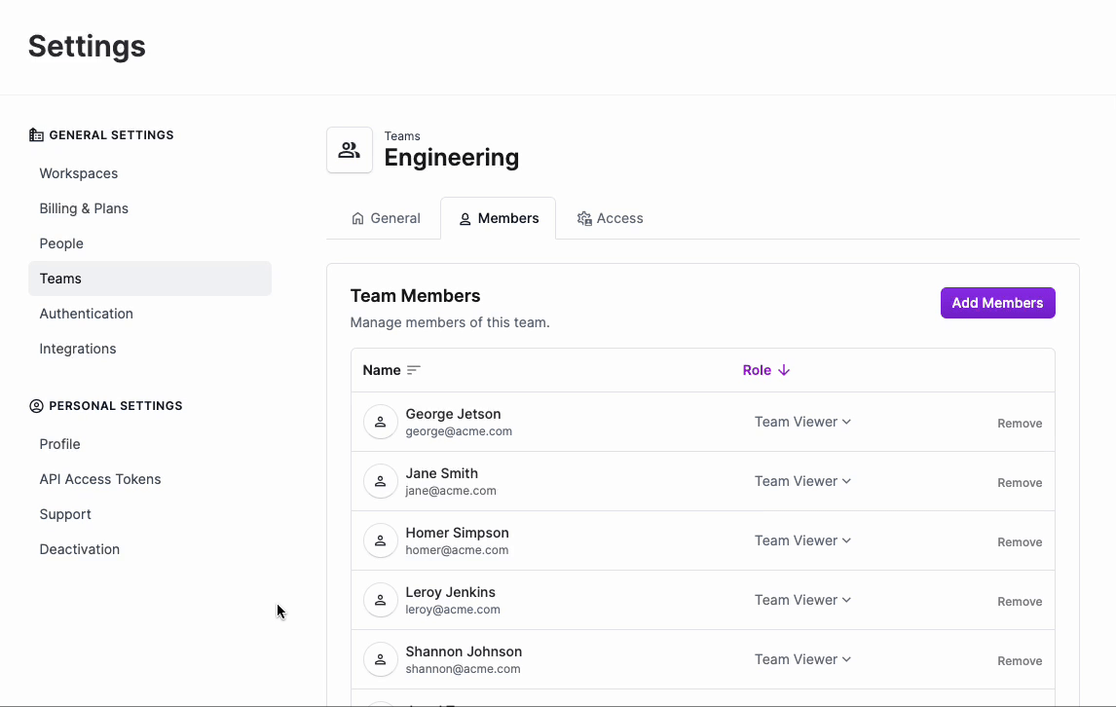Select Authentication in the sidebar
1116x707 pixels.
pos(86,314)
